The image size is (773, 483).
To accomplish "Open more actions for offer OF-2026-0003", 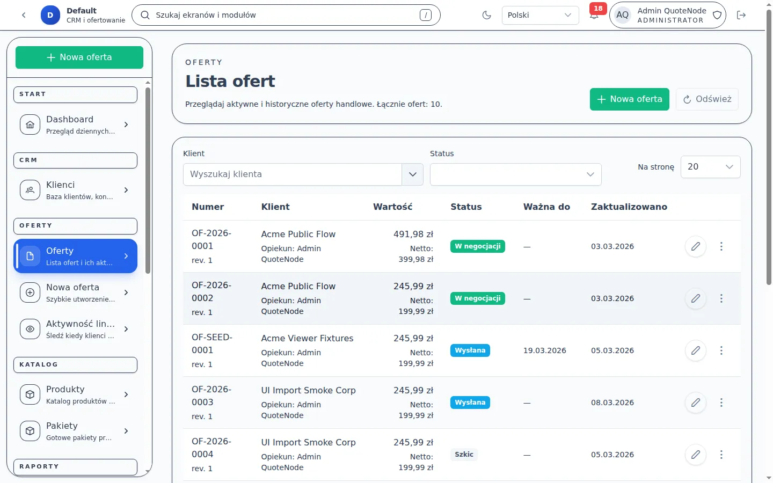I will pos(721,402).
